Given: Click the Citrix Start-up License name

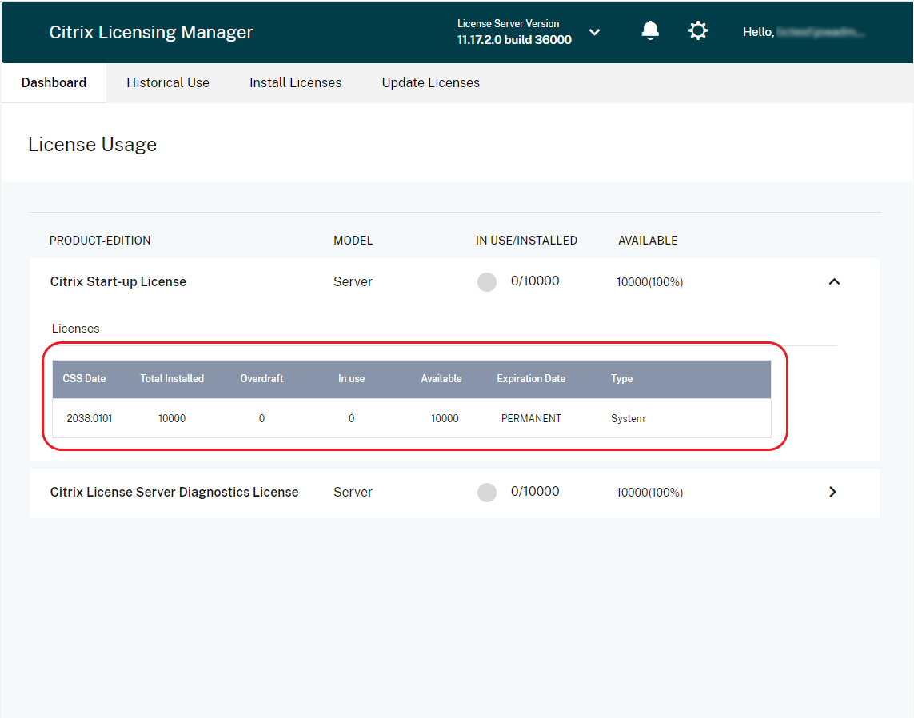Looking at the screenshot, I should click(118, 281).
